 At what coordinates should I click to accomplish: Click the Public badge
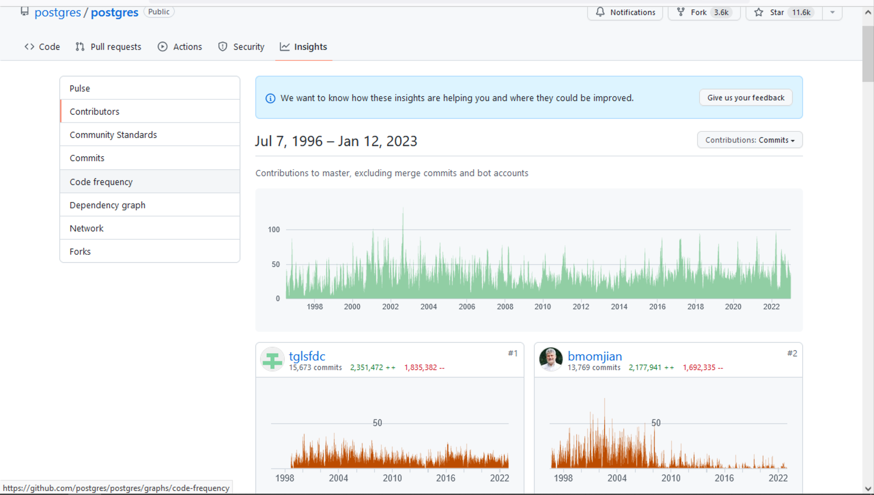(x=159, y=12)
